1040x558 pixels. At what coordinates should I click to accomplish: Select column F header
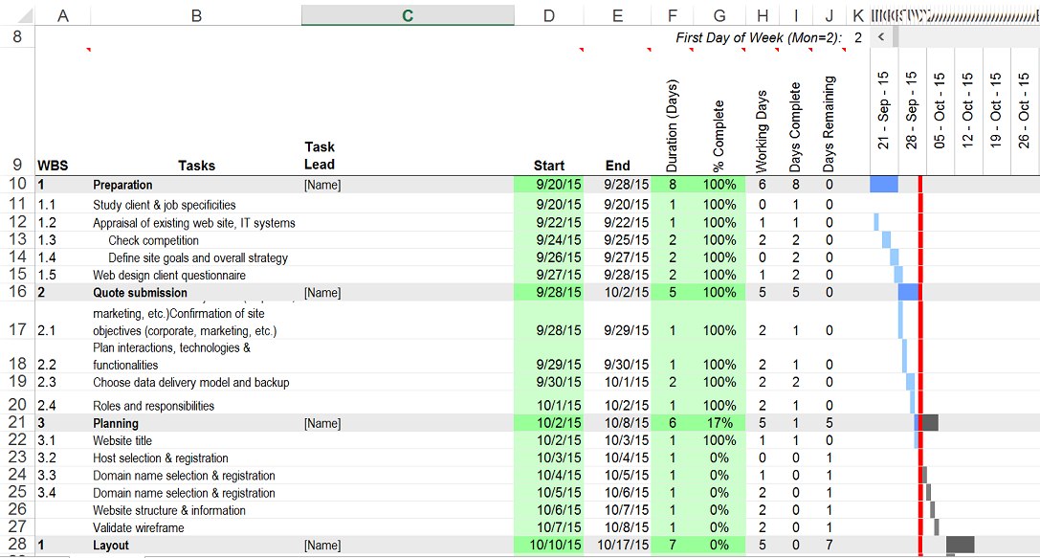coord(673,15)
